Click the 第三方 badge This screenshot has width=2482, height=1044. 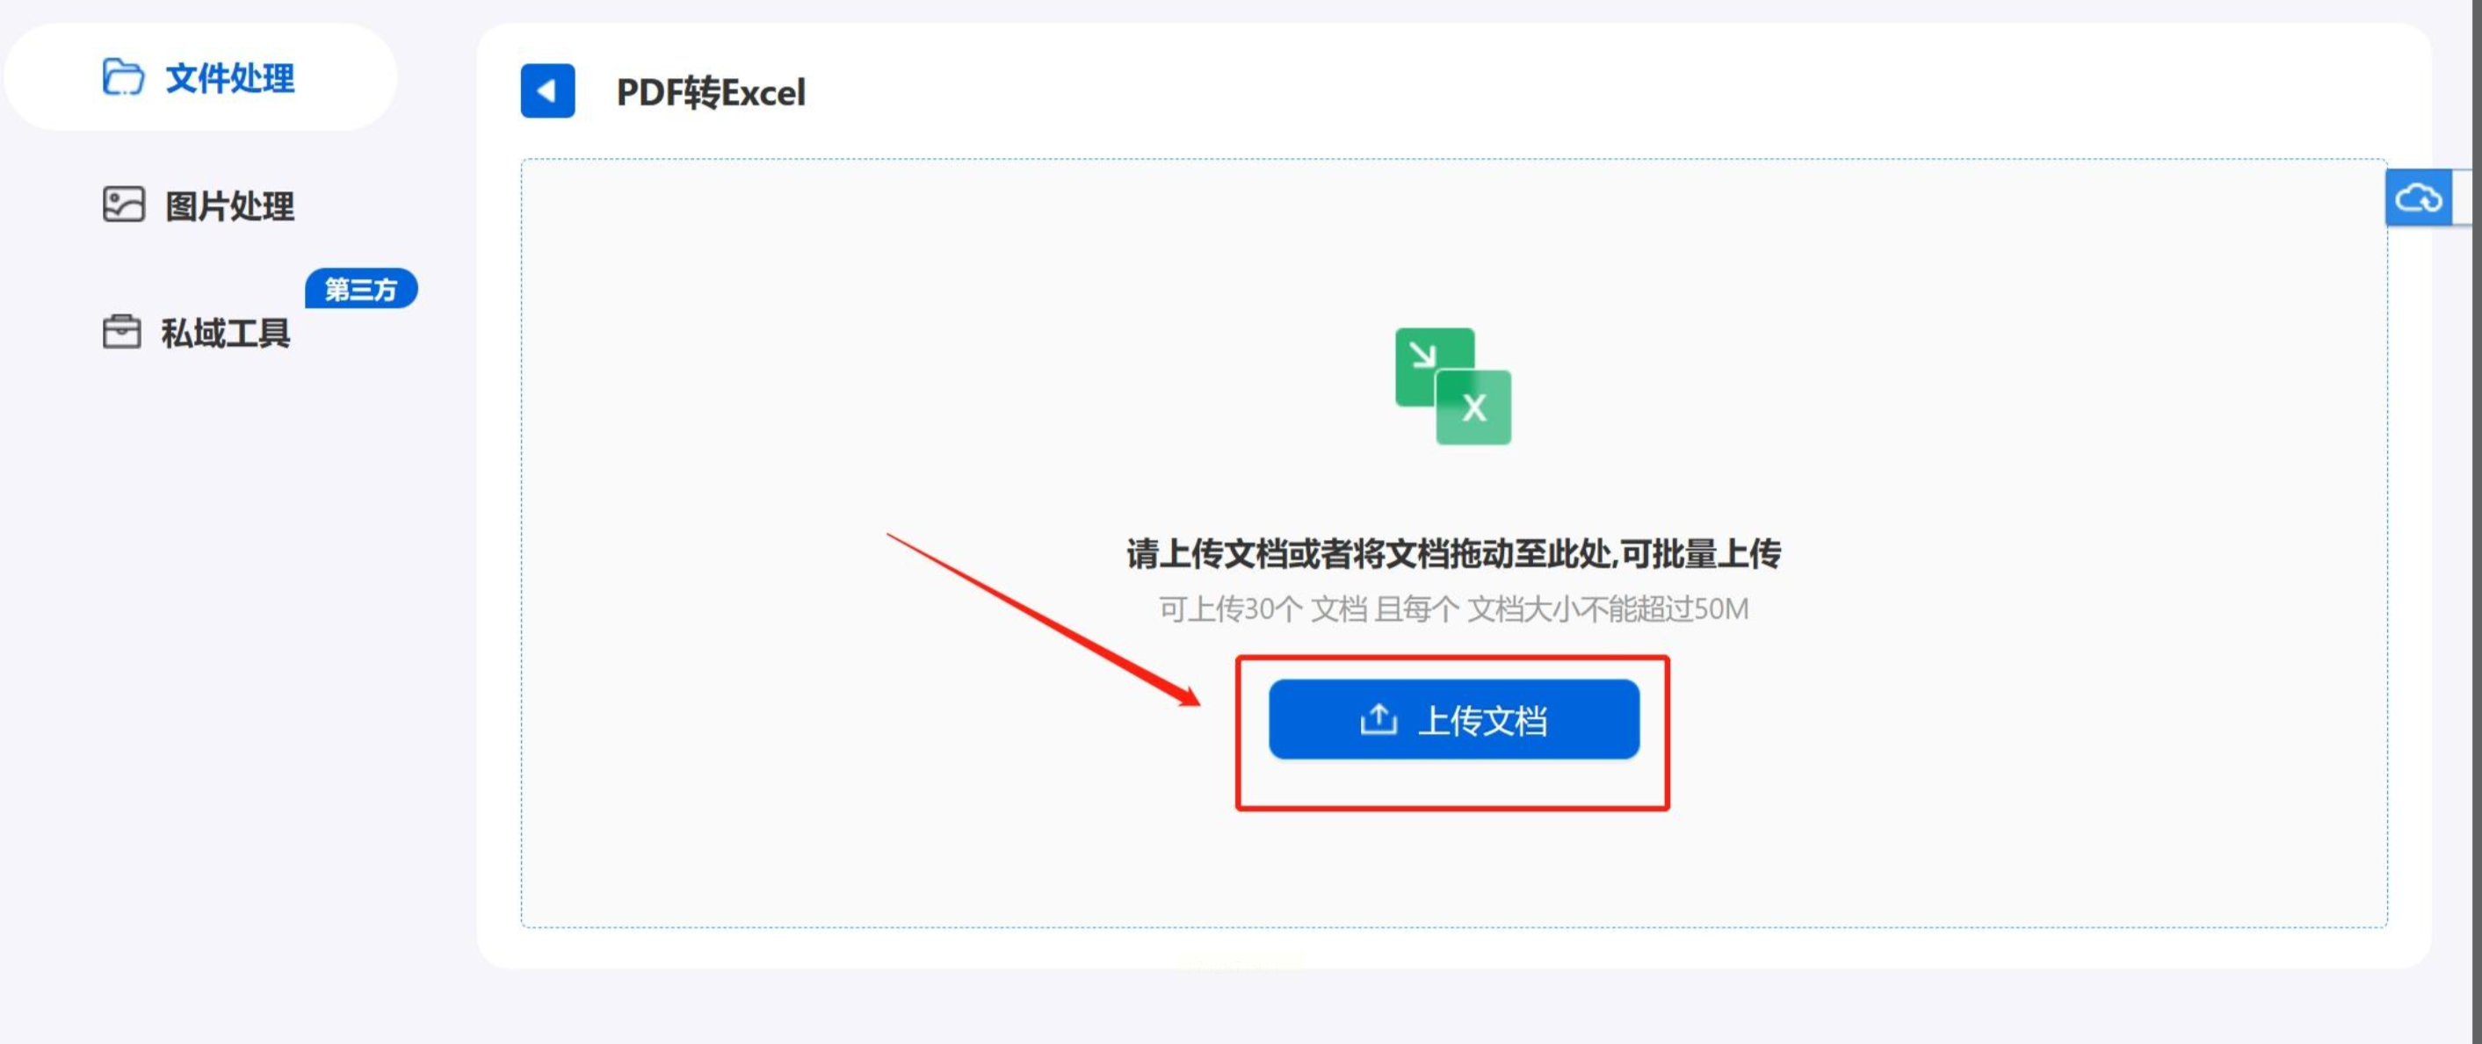point(361,288)
